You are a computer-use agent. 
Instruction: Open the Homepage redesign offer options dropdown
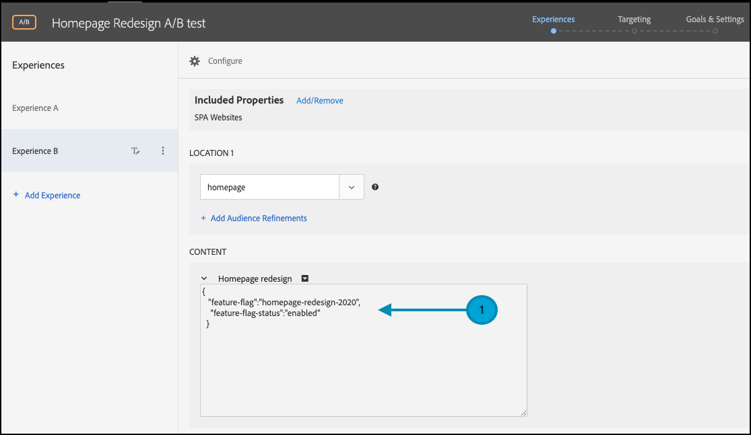(305, 278)
